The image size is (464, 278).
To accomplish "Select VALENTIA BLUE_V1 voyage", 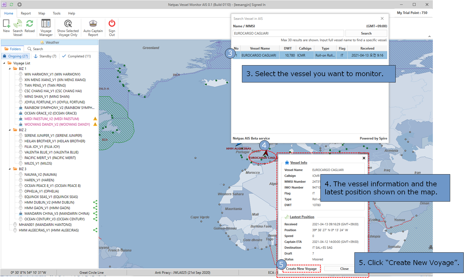I will (51, 152).
